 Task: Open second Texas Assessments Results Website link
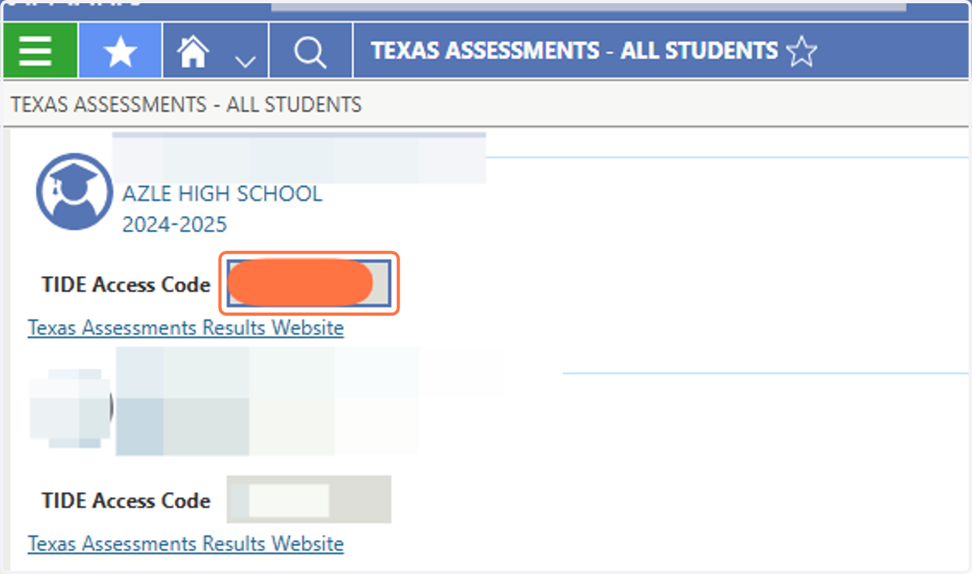pos(185,543)
